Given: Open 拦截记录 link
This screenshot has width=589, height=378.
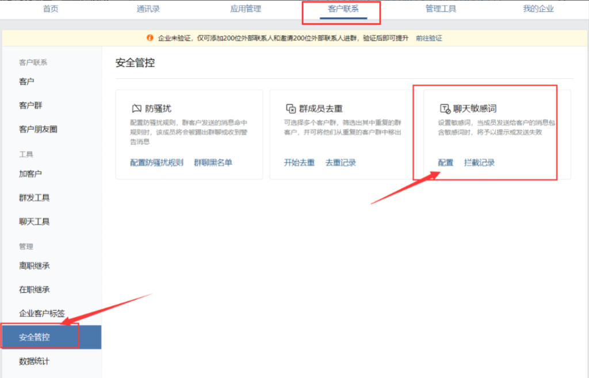Looking at the screenshot, I should [479, 163].
